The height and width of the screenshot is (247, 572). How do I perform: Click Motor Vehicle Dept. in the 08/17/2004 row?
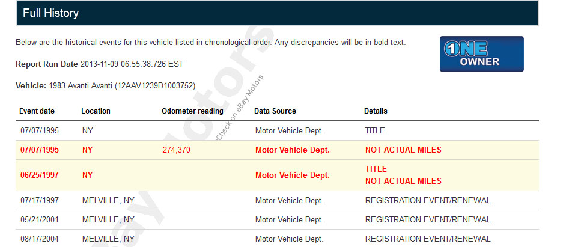pyautogui.click(x=289, y=239)
